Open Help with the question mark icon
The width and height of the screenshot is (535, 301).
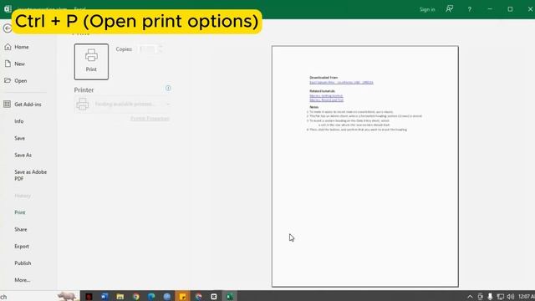click(x=470, y=9)
